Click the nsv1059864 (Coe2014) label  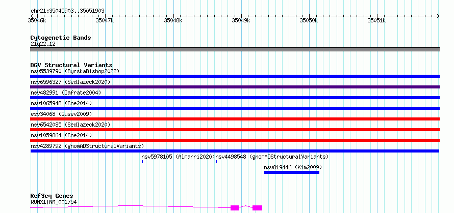click(x=61, y=135)
